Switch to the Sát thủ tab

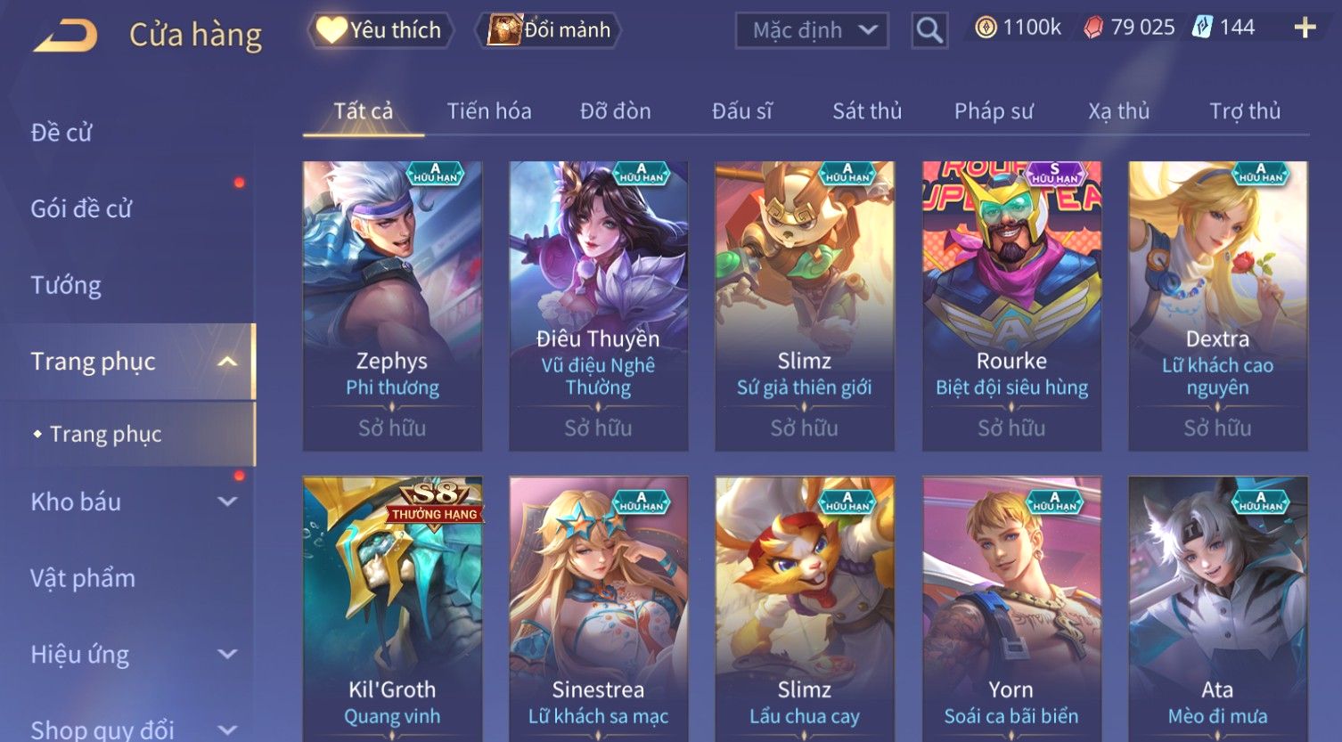click(x=867, y=111)
